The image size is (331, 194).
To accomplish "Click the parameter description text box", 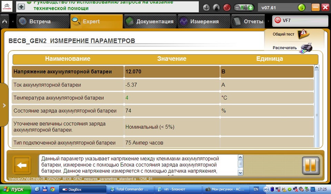I will click(138, 165).
